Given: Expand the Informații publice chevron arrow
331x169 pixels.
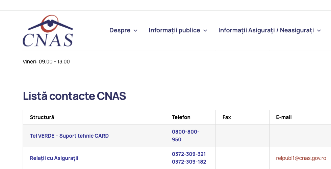Looking at the screenshot, I should [205, 31].
